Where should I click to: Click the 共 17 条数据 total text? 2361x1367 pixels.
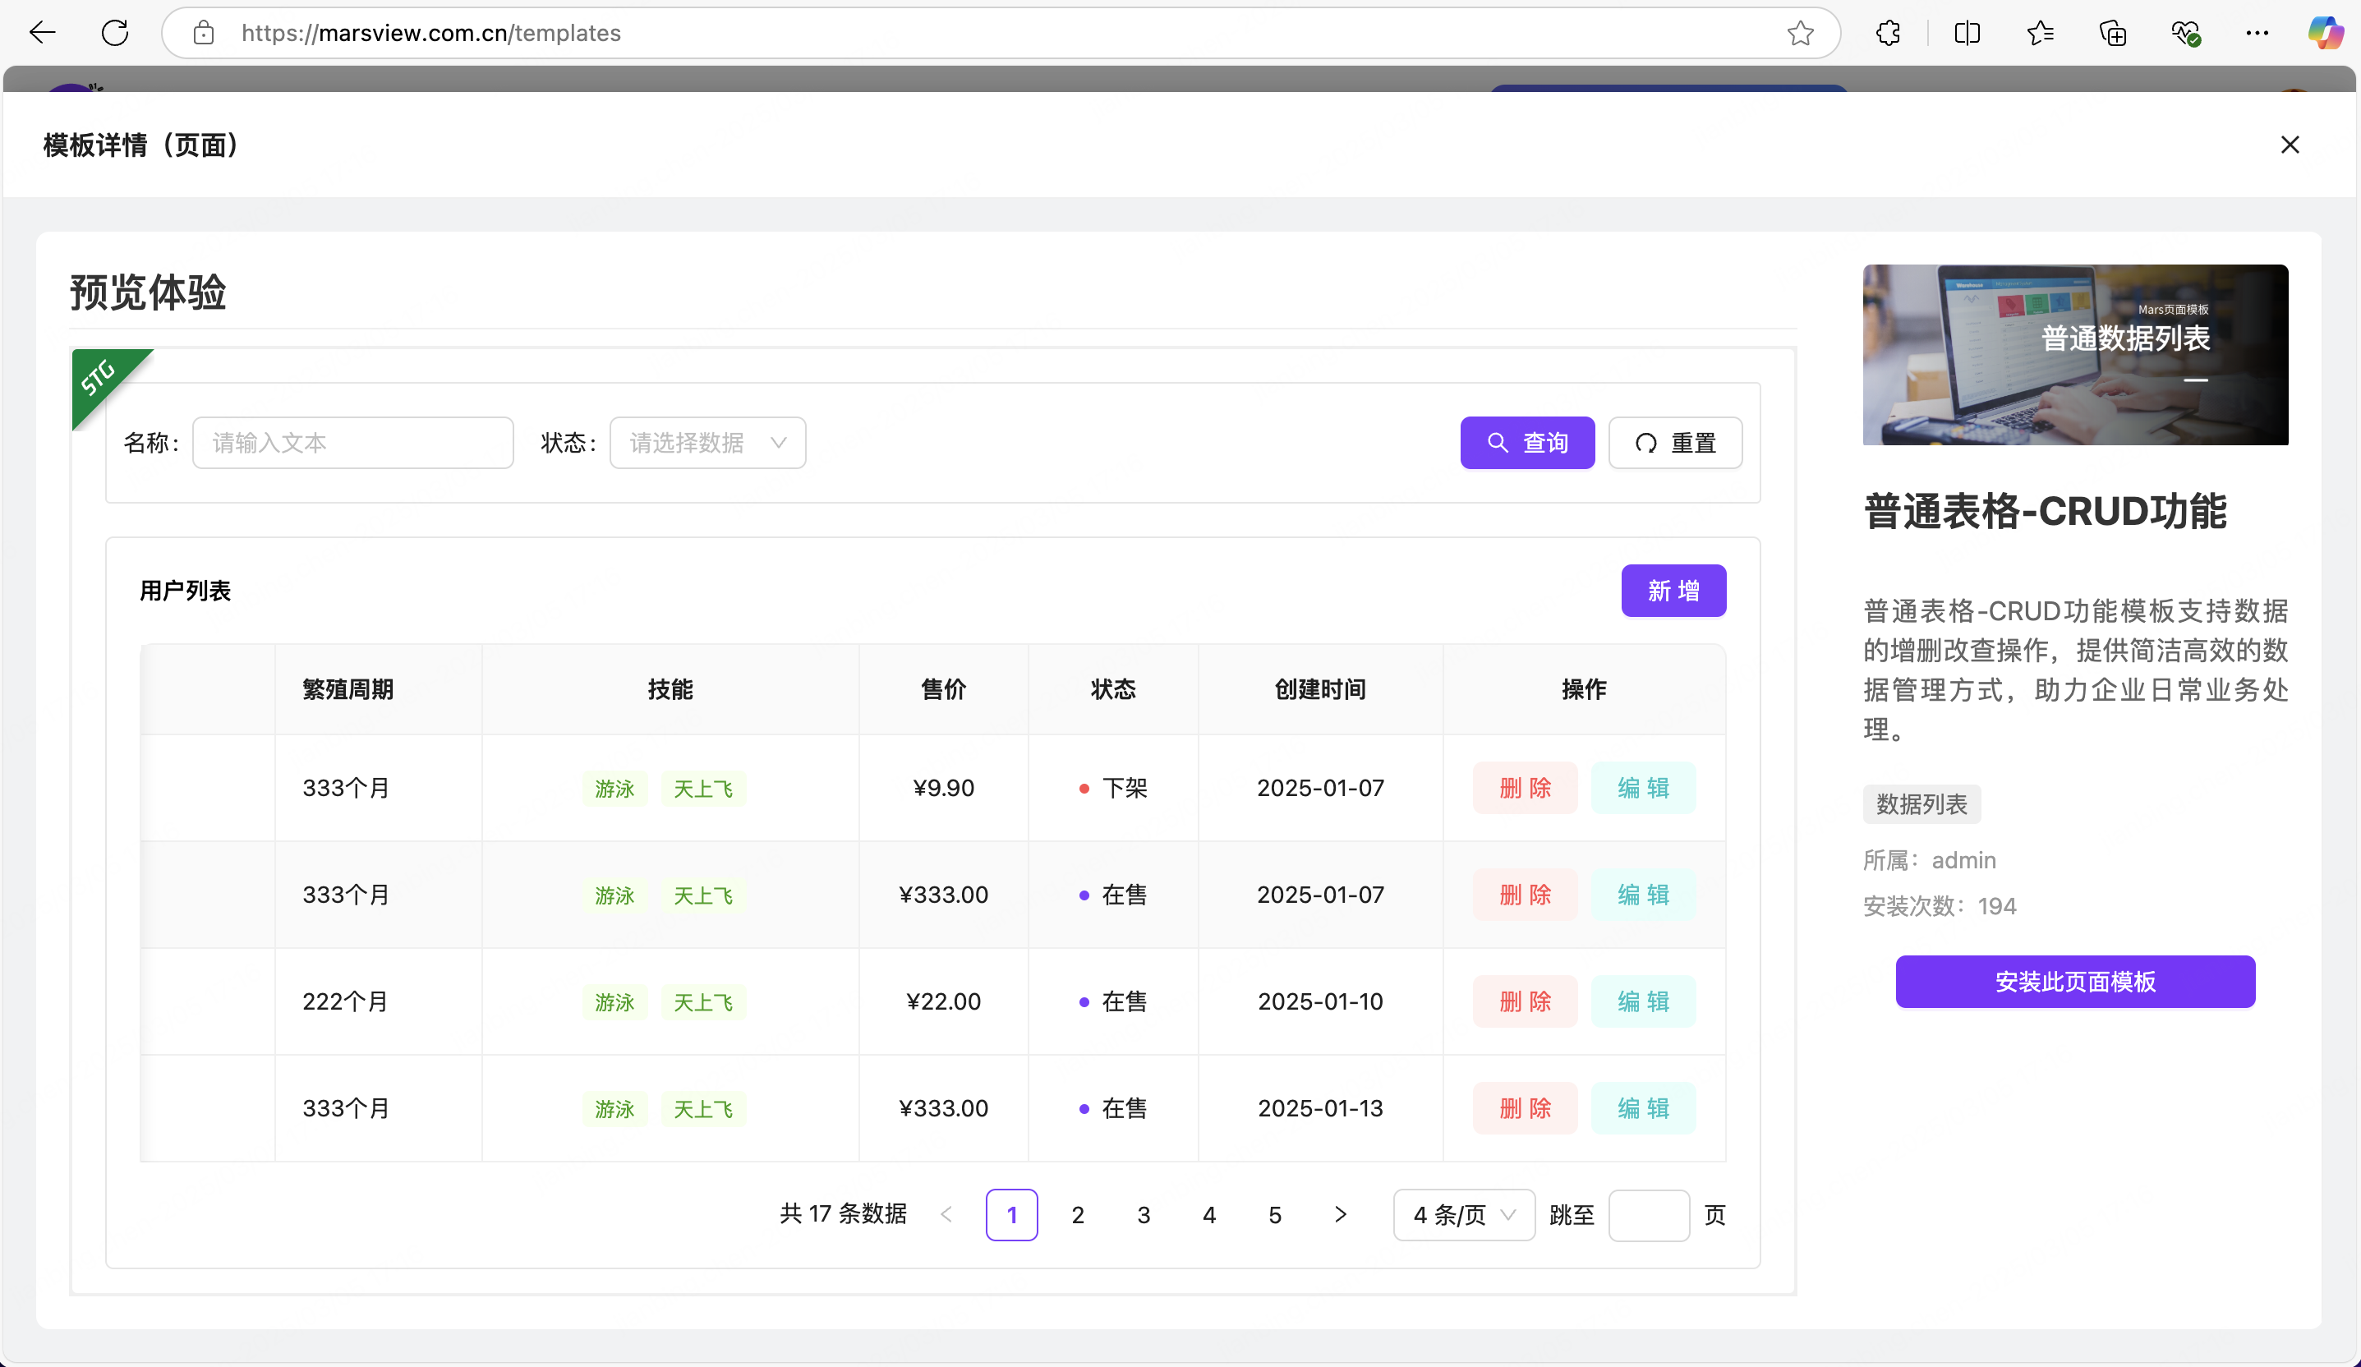(x=843, y=1214)
